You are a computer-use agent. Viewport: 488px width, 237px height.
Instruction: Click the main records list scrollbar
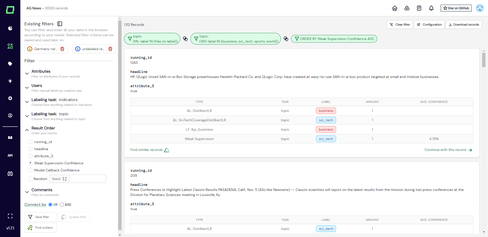tap(484, 60)
